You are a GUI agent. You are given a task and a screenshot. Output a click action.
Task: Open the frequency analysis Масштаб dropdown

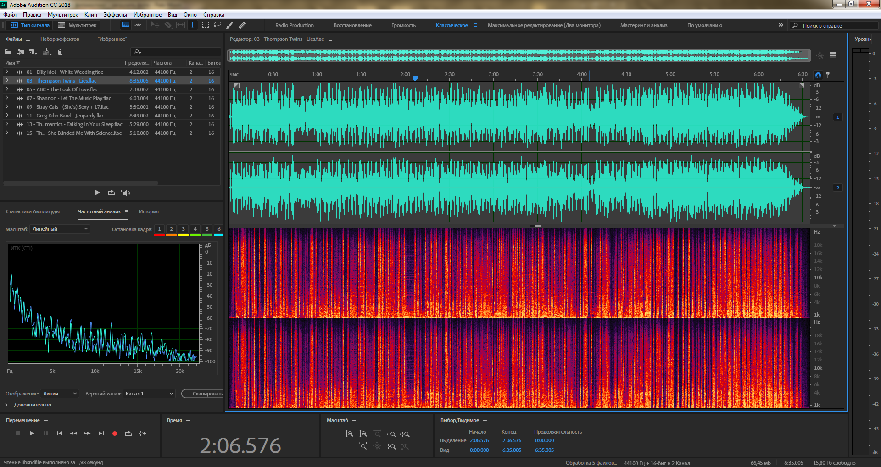(60, 229)
